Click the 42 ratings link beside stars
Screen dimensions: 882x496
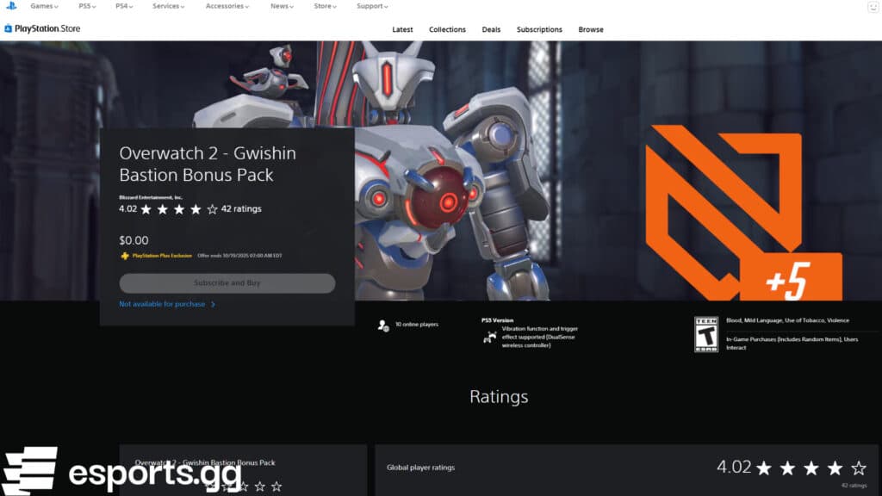tap(241, 209)
